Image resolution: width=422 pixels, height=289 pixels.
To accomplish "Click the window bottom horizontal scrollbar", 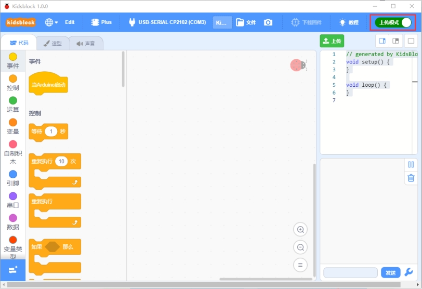I will [204, 285].
